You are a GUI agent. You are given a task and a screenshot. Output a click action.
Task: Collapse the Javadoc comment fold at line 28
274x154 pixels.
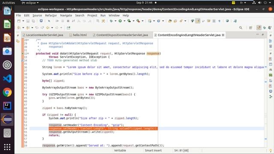click(28, 40)
